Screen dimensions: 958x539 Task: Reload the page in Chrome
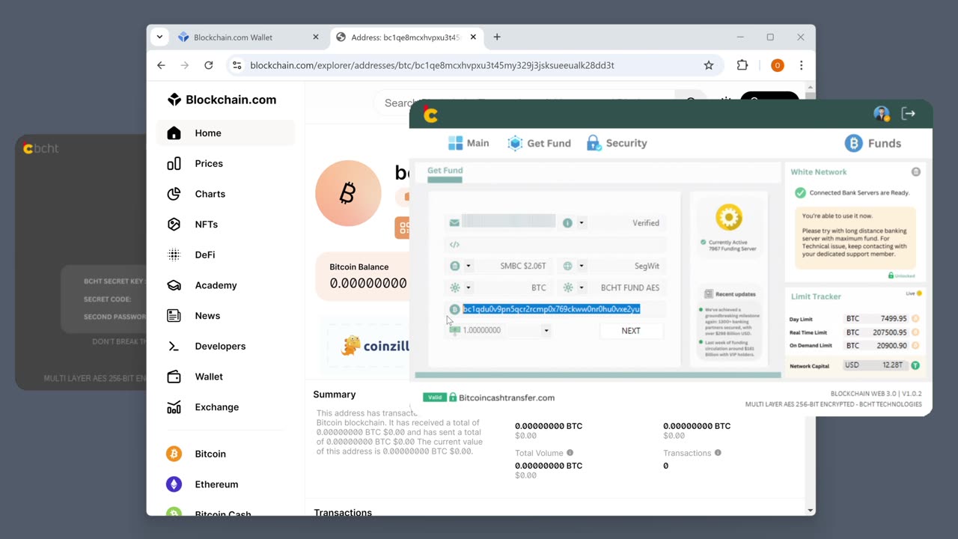(209, 65)
